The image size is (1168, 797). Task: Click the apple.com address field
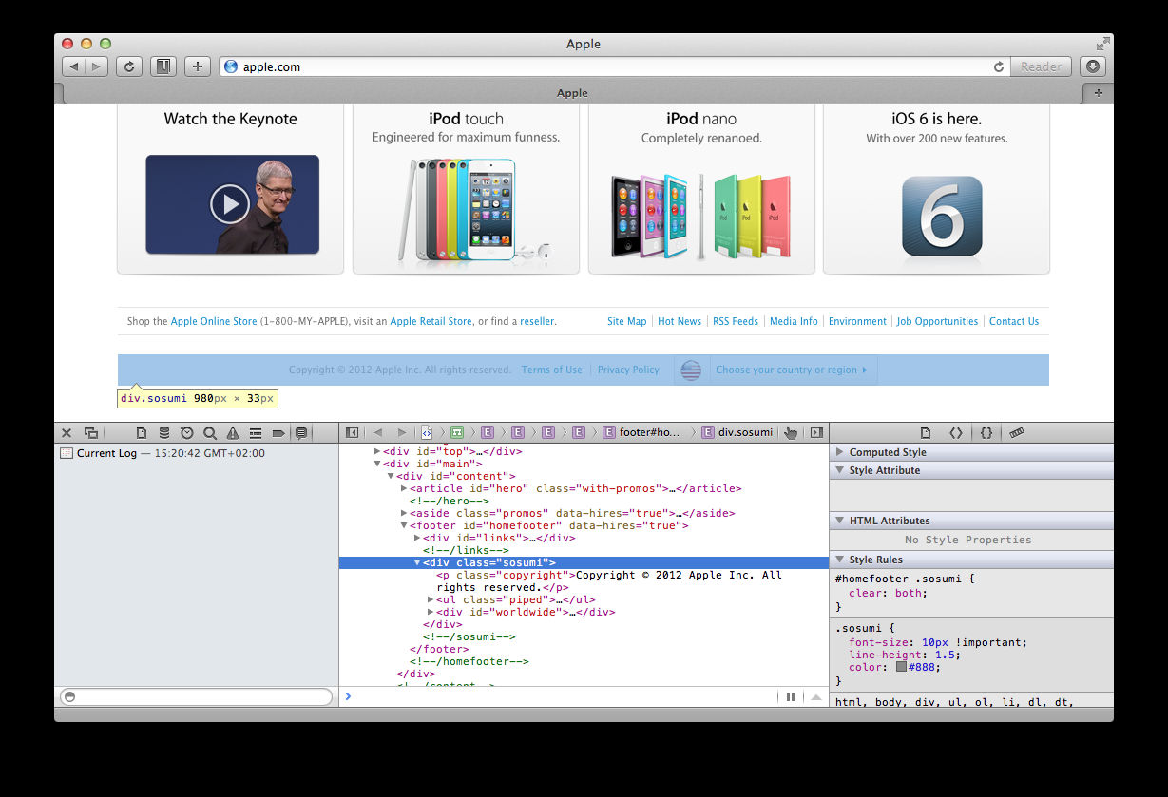point(608,67)
